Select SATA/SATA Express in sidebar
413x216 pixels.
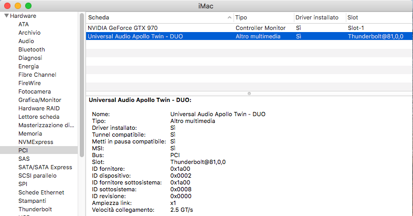(x=45, y=167)
